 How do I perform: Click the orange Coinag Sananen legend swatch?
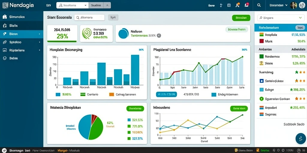point(112,94)
